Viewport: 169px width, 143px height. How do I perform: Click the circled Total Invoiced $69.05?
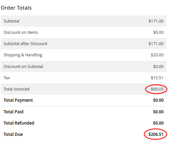tap(157, 89)
